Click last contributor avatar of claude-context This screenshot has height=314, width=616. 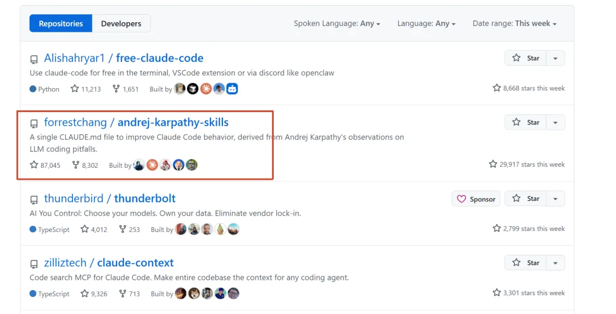(x=233, y=293)
